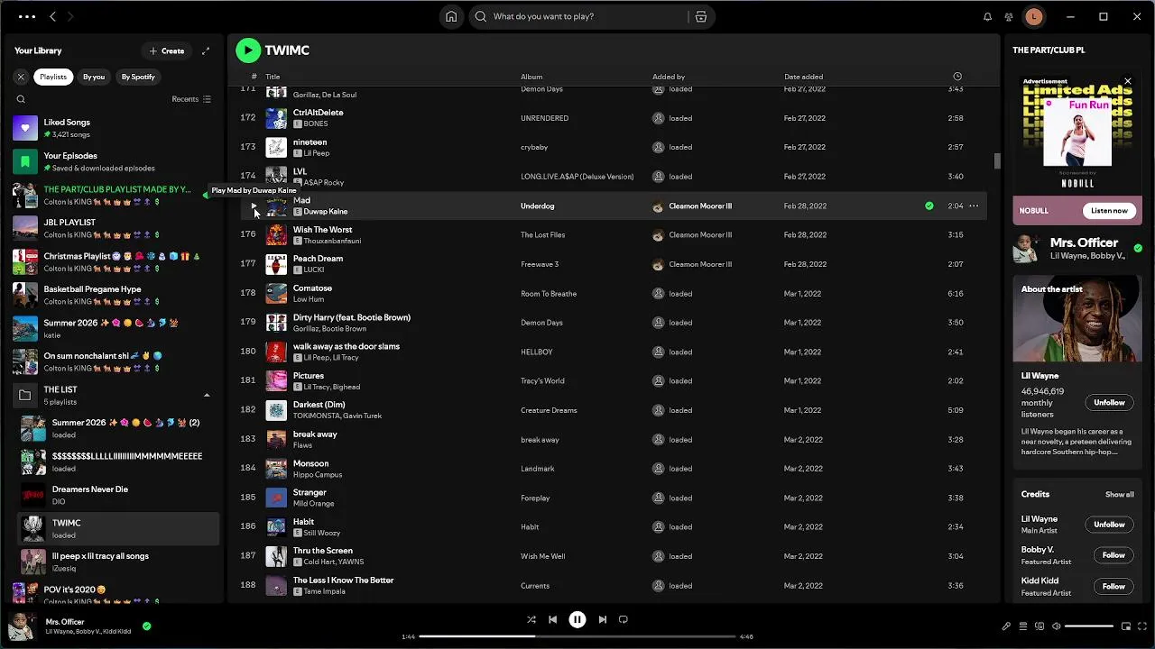Image resolution: width=1155 pixels, height=649 pixels.
Task: Skip to the next track
Action: (602, 619)
